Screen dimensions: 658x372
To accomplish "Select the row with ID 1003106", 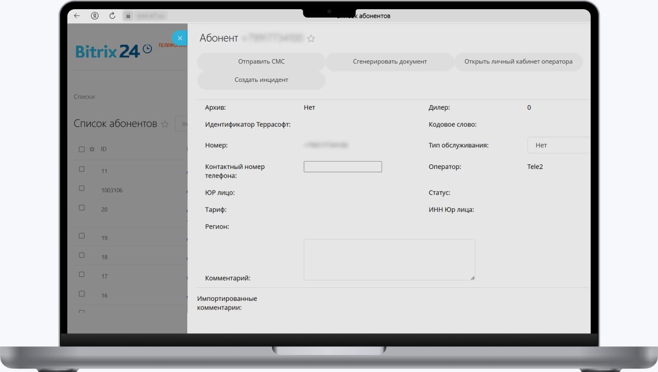I will (x=81, y=188).
